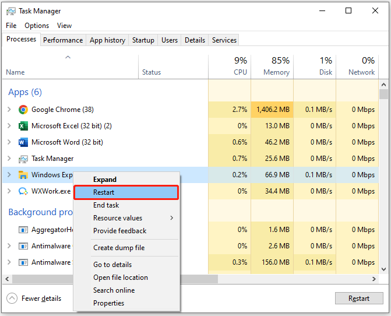Click the horizontal scrollbar left arrow
This screenshot has height=316, width=391.
pyautogui.click(x=7, y=279)
